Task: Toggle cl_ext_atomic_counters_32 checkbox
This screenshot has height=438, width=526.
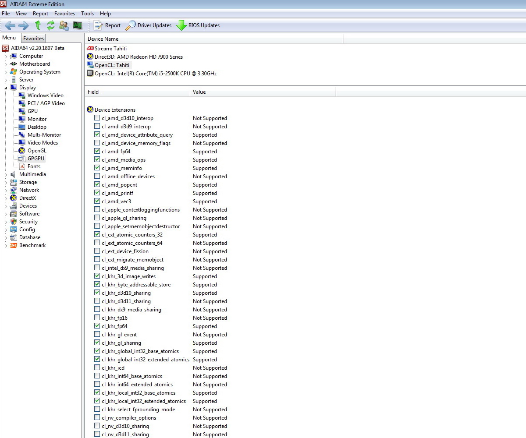Action: 97,235
